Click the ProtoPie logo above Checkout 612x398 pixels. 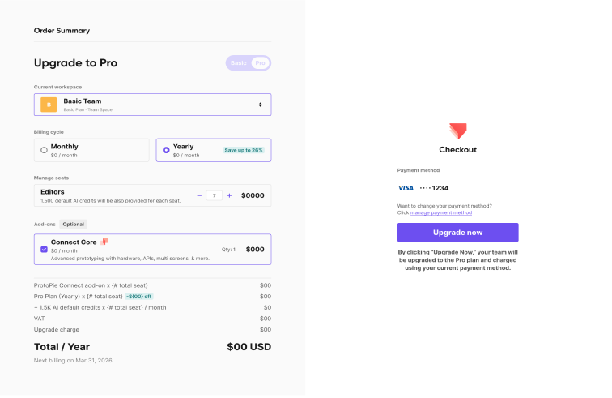[x=458, y=131]
